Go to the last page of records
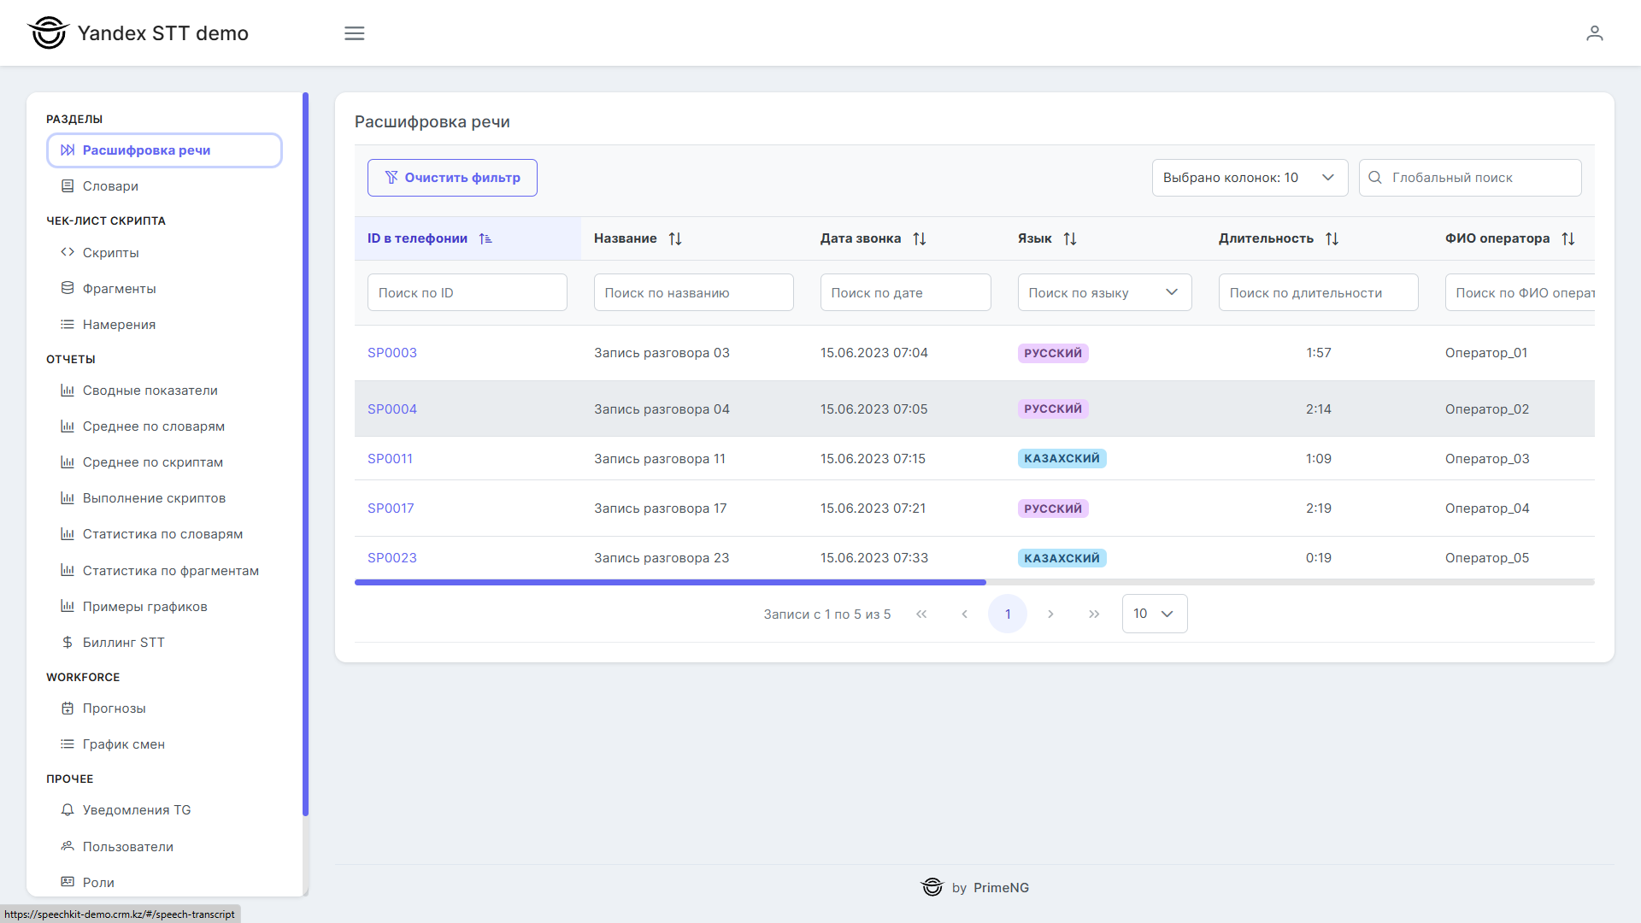Image resolution: width=1641 pixels, height=923 pixels. point(1094,614)
